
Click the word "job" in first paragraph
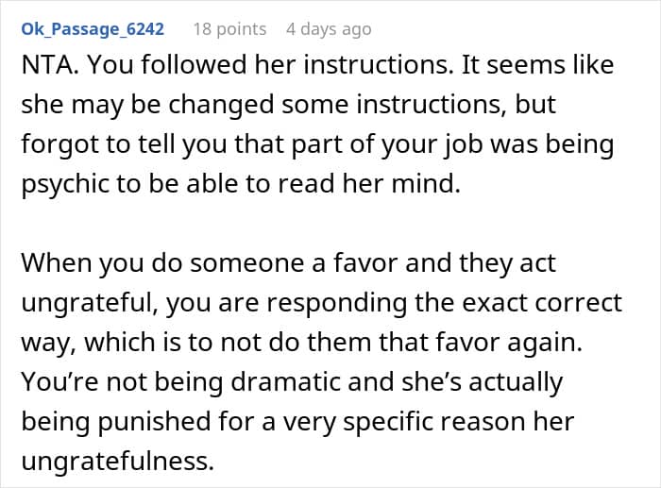click(x=506, y=146)
